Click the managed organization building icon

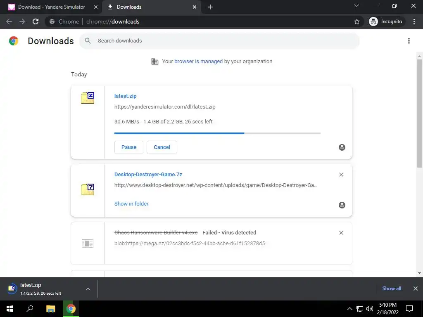pos(154,62)
